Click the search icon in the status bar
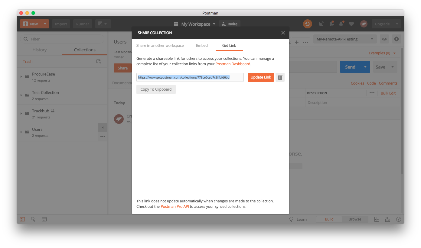 click(x=33, y=219)
